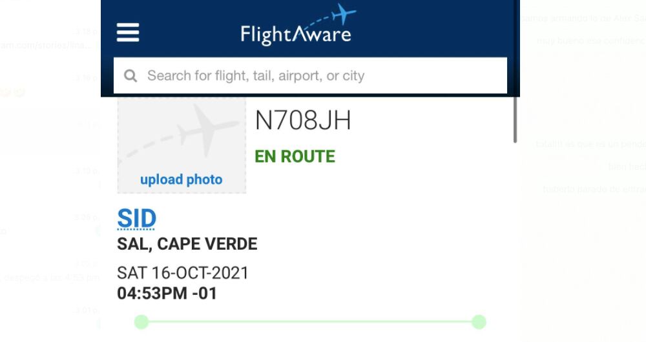The height and width of the screenshot is (342, 646).
Task: Click the FlightAware logo text
Action: [x=295, y=34]
